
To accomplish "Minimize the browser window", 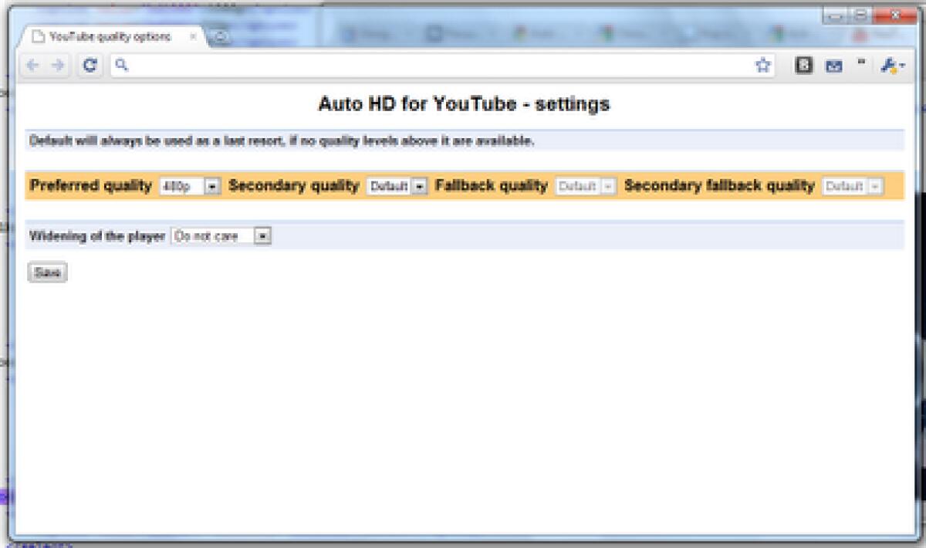I will tap(834, 14).
